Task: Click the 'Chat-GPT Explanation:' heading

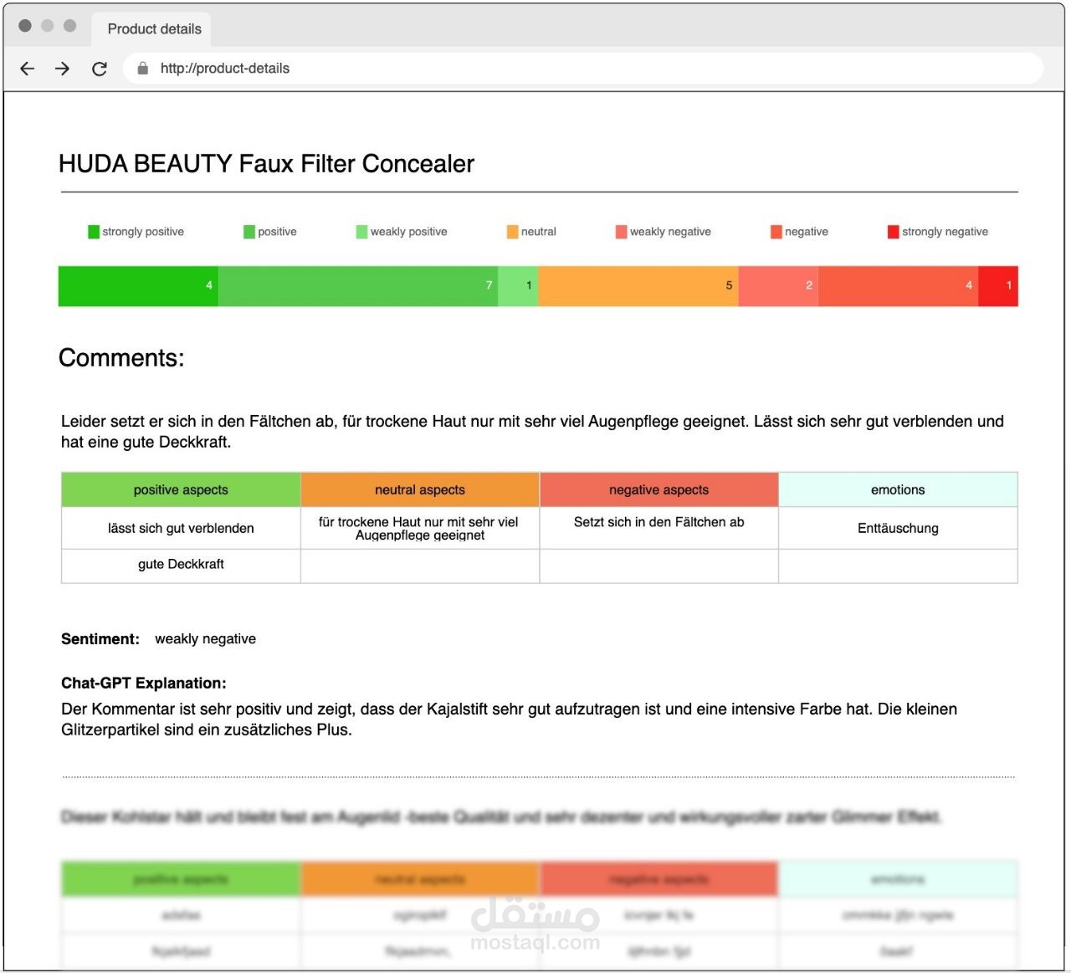Action: click(x=144, y=683)
